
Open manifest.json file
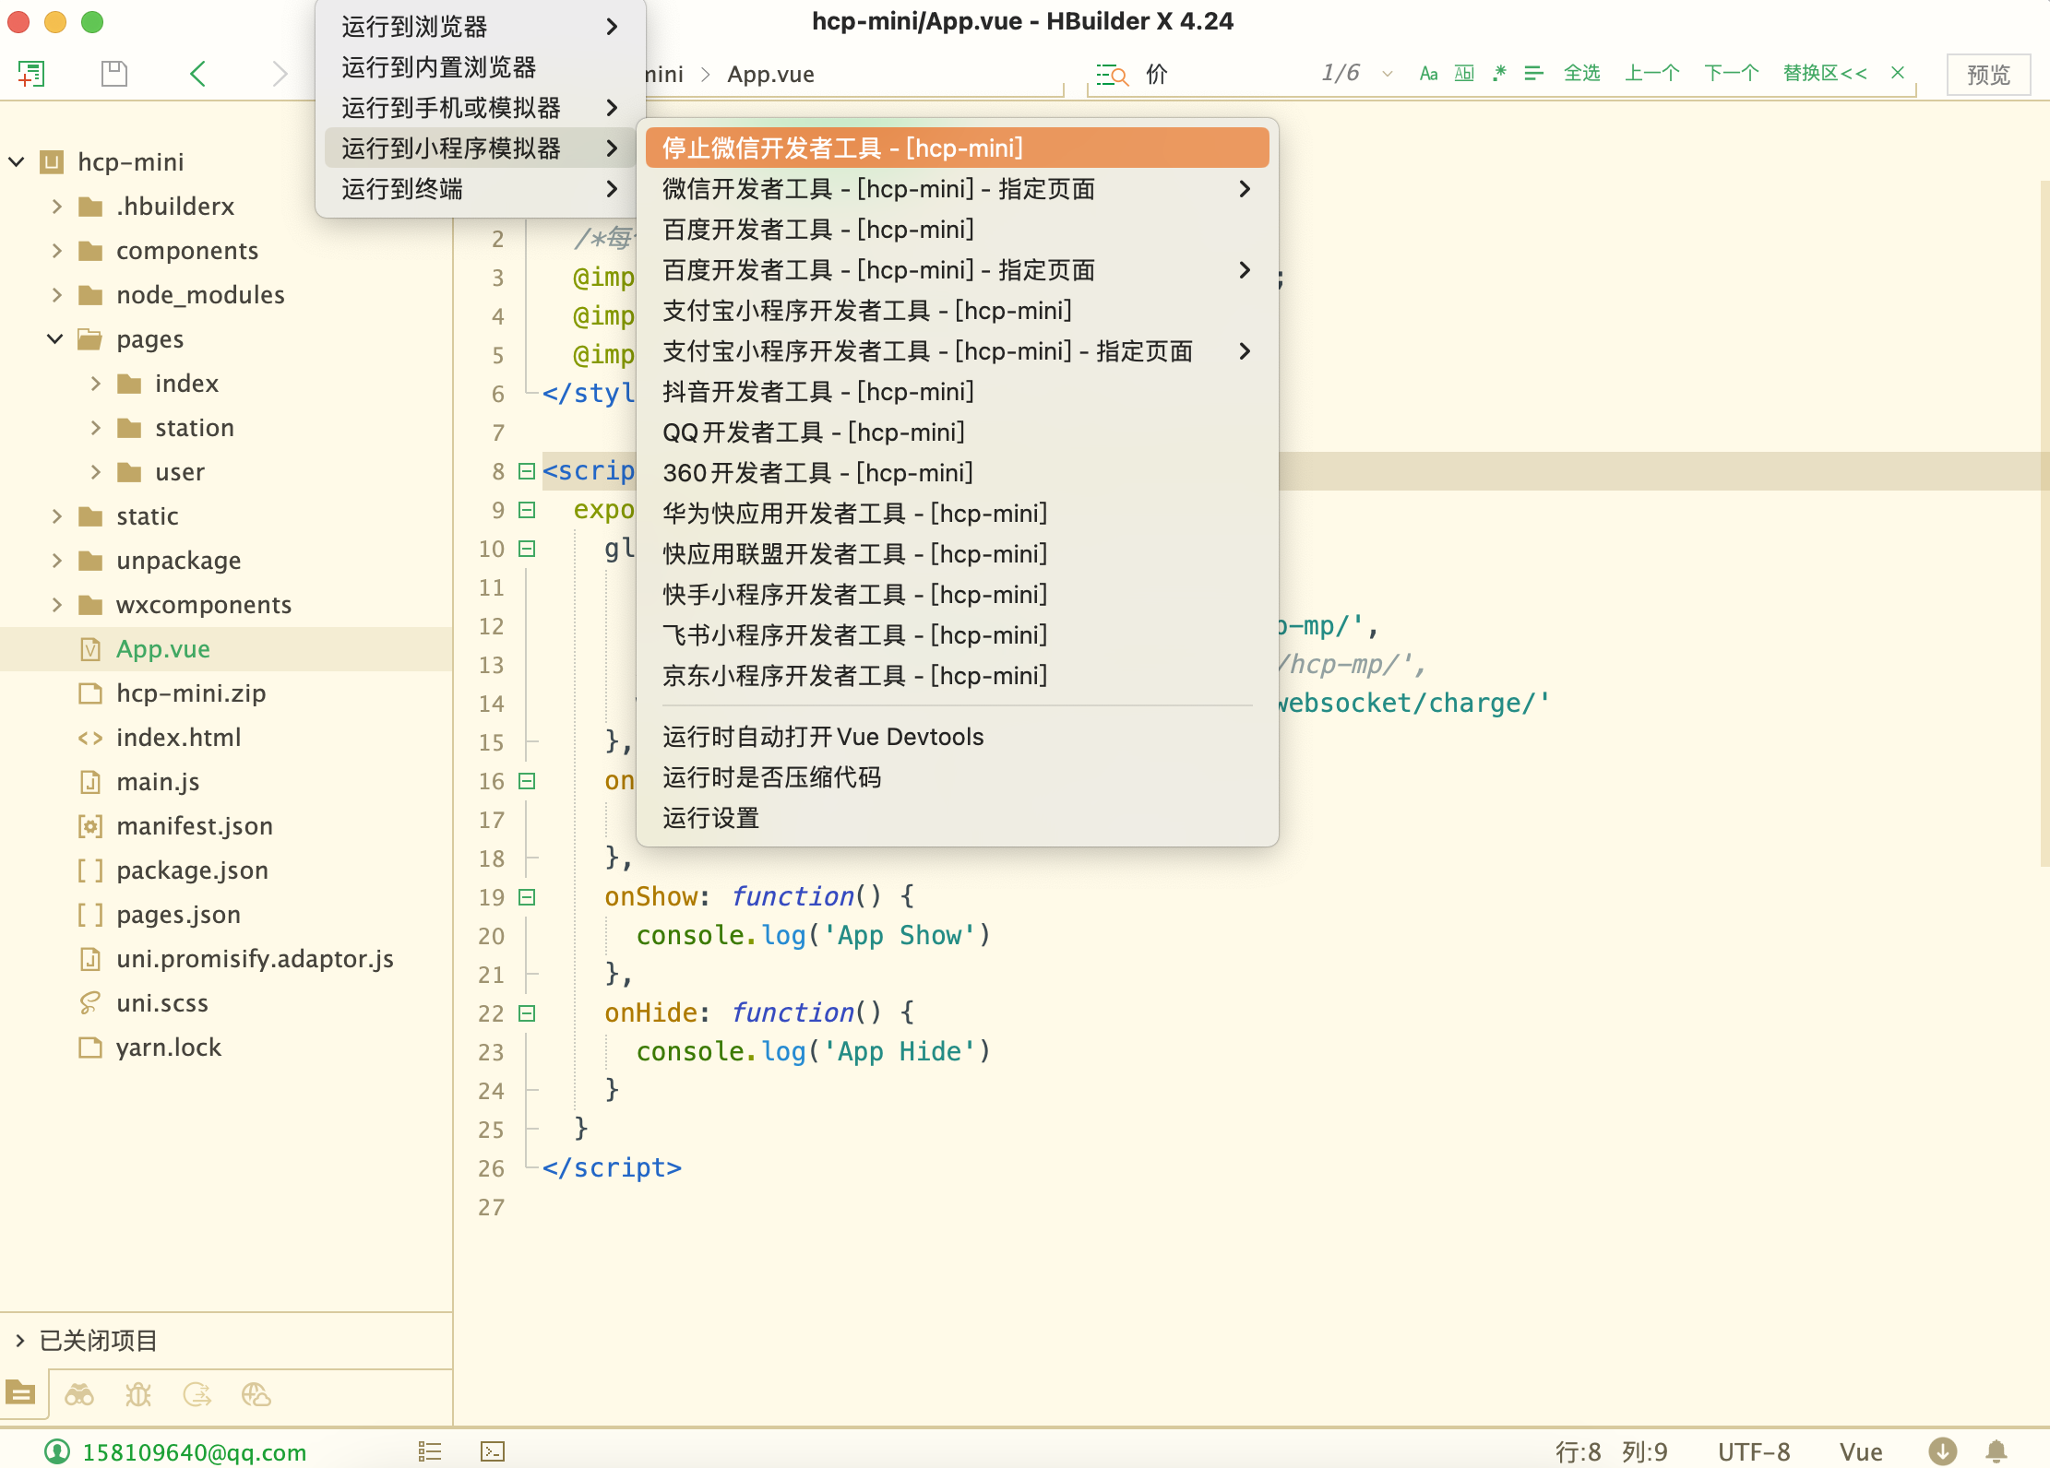pyautogui.click(x=195, y=826)
